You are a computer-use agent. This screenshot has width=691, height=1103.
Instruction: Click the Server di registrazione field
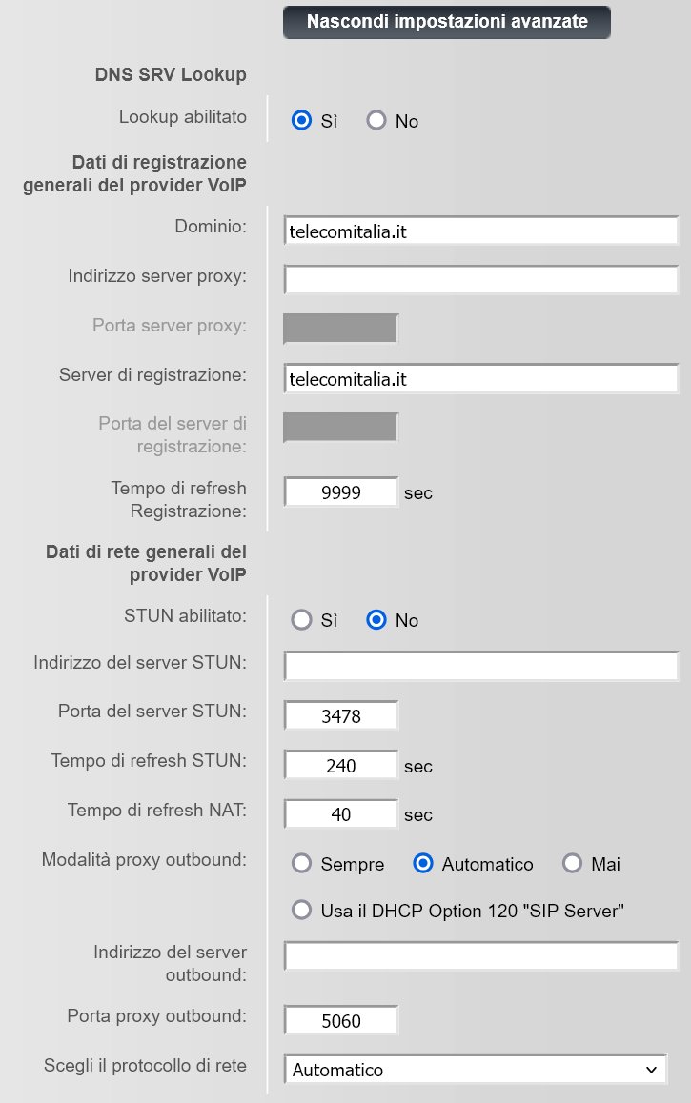(481, 378)
